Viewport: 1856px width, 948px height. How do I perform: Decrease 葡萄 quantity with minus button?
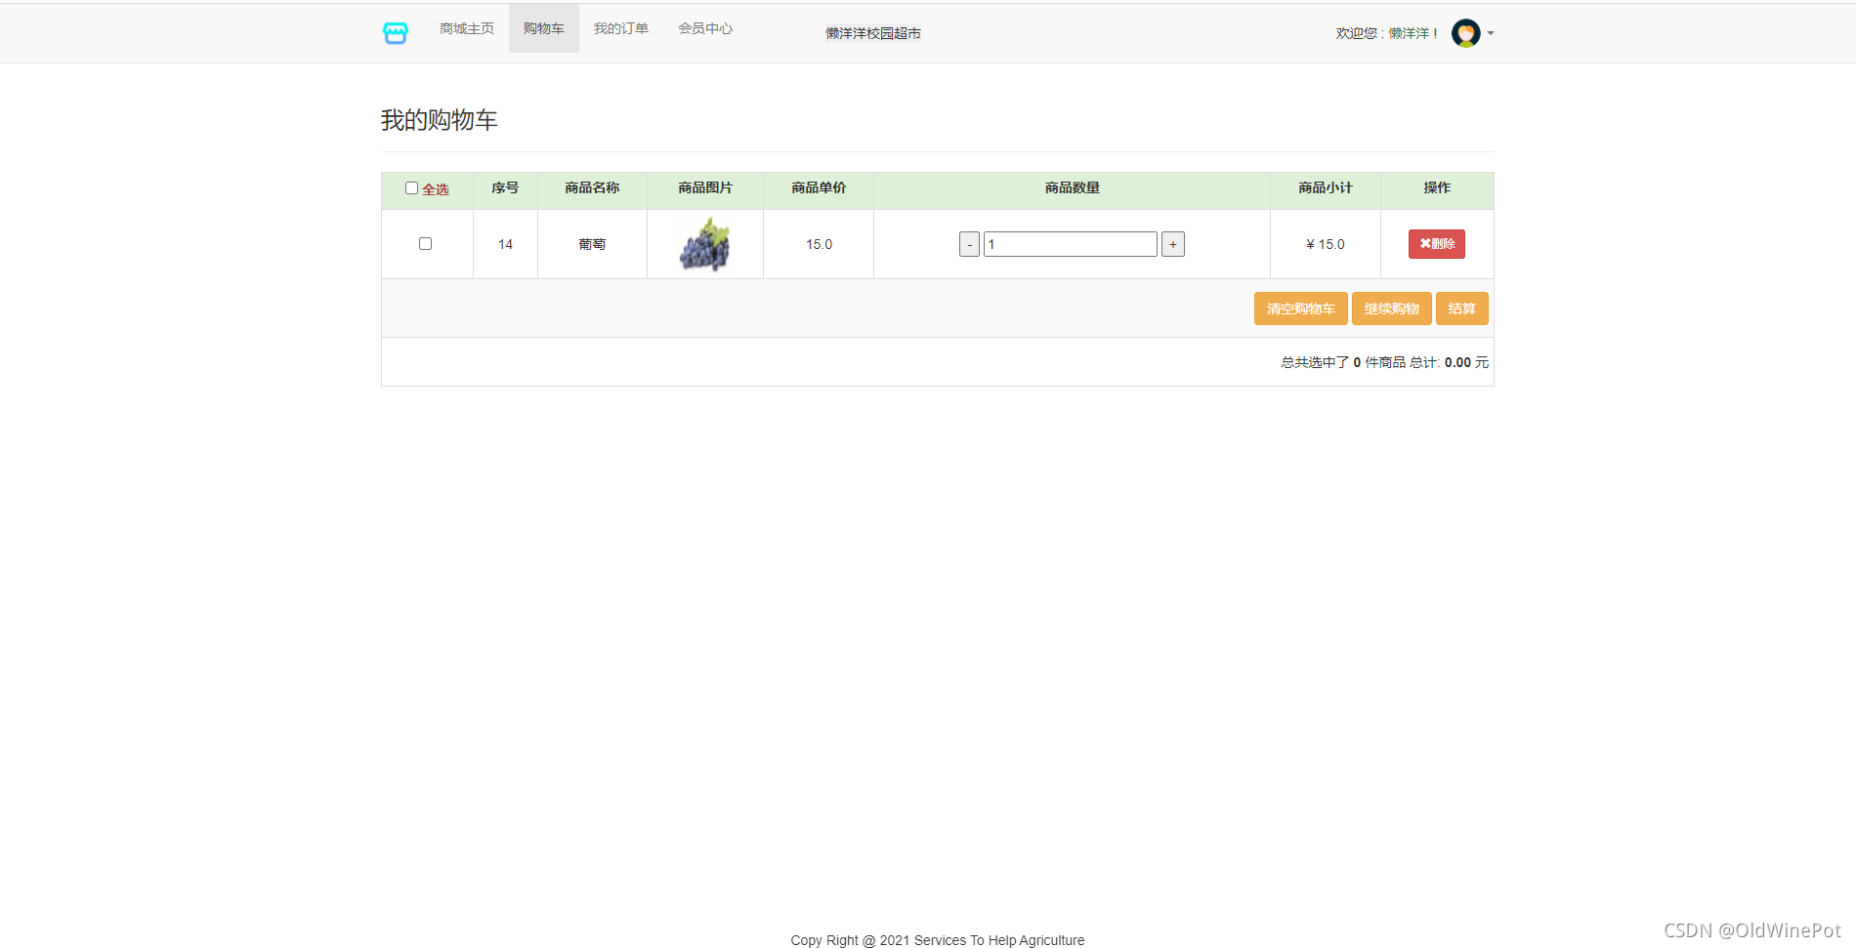(969, 244)
